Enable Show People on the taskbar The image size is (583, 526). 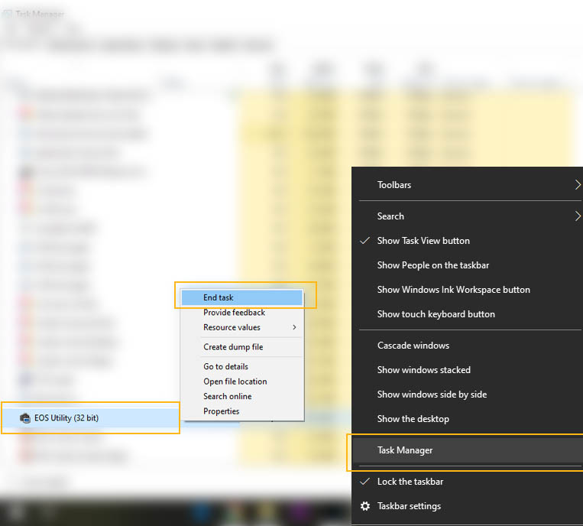click(468, 265)
